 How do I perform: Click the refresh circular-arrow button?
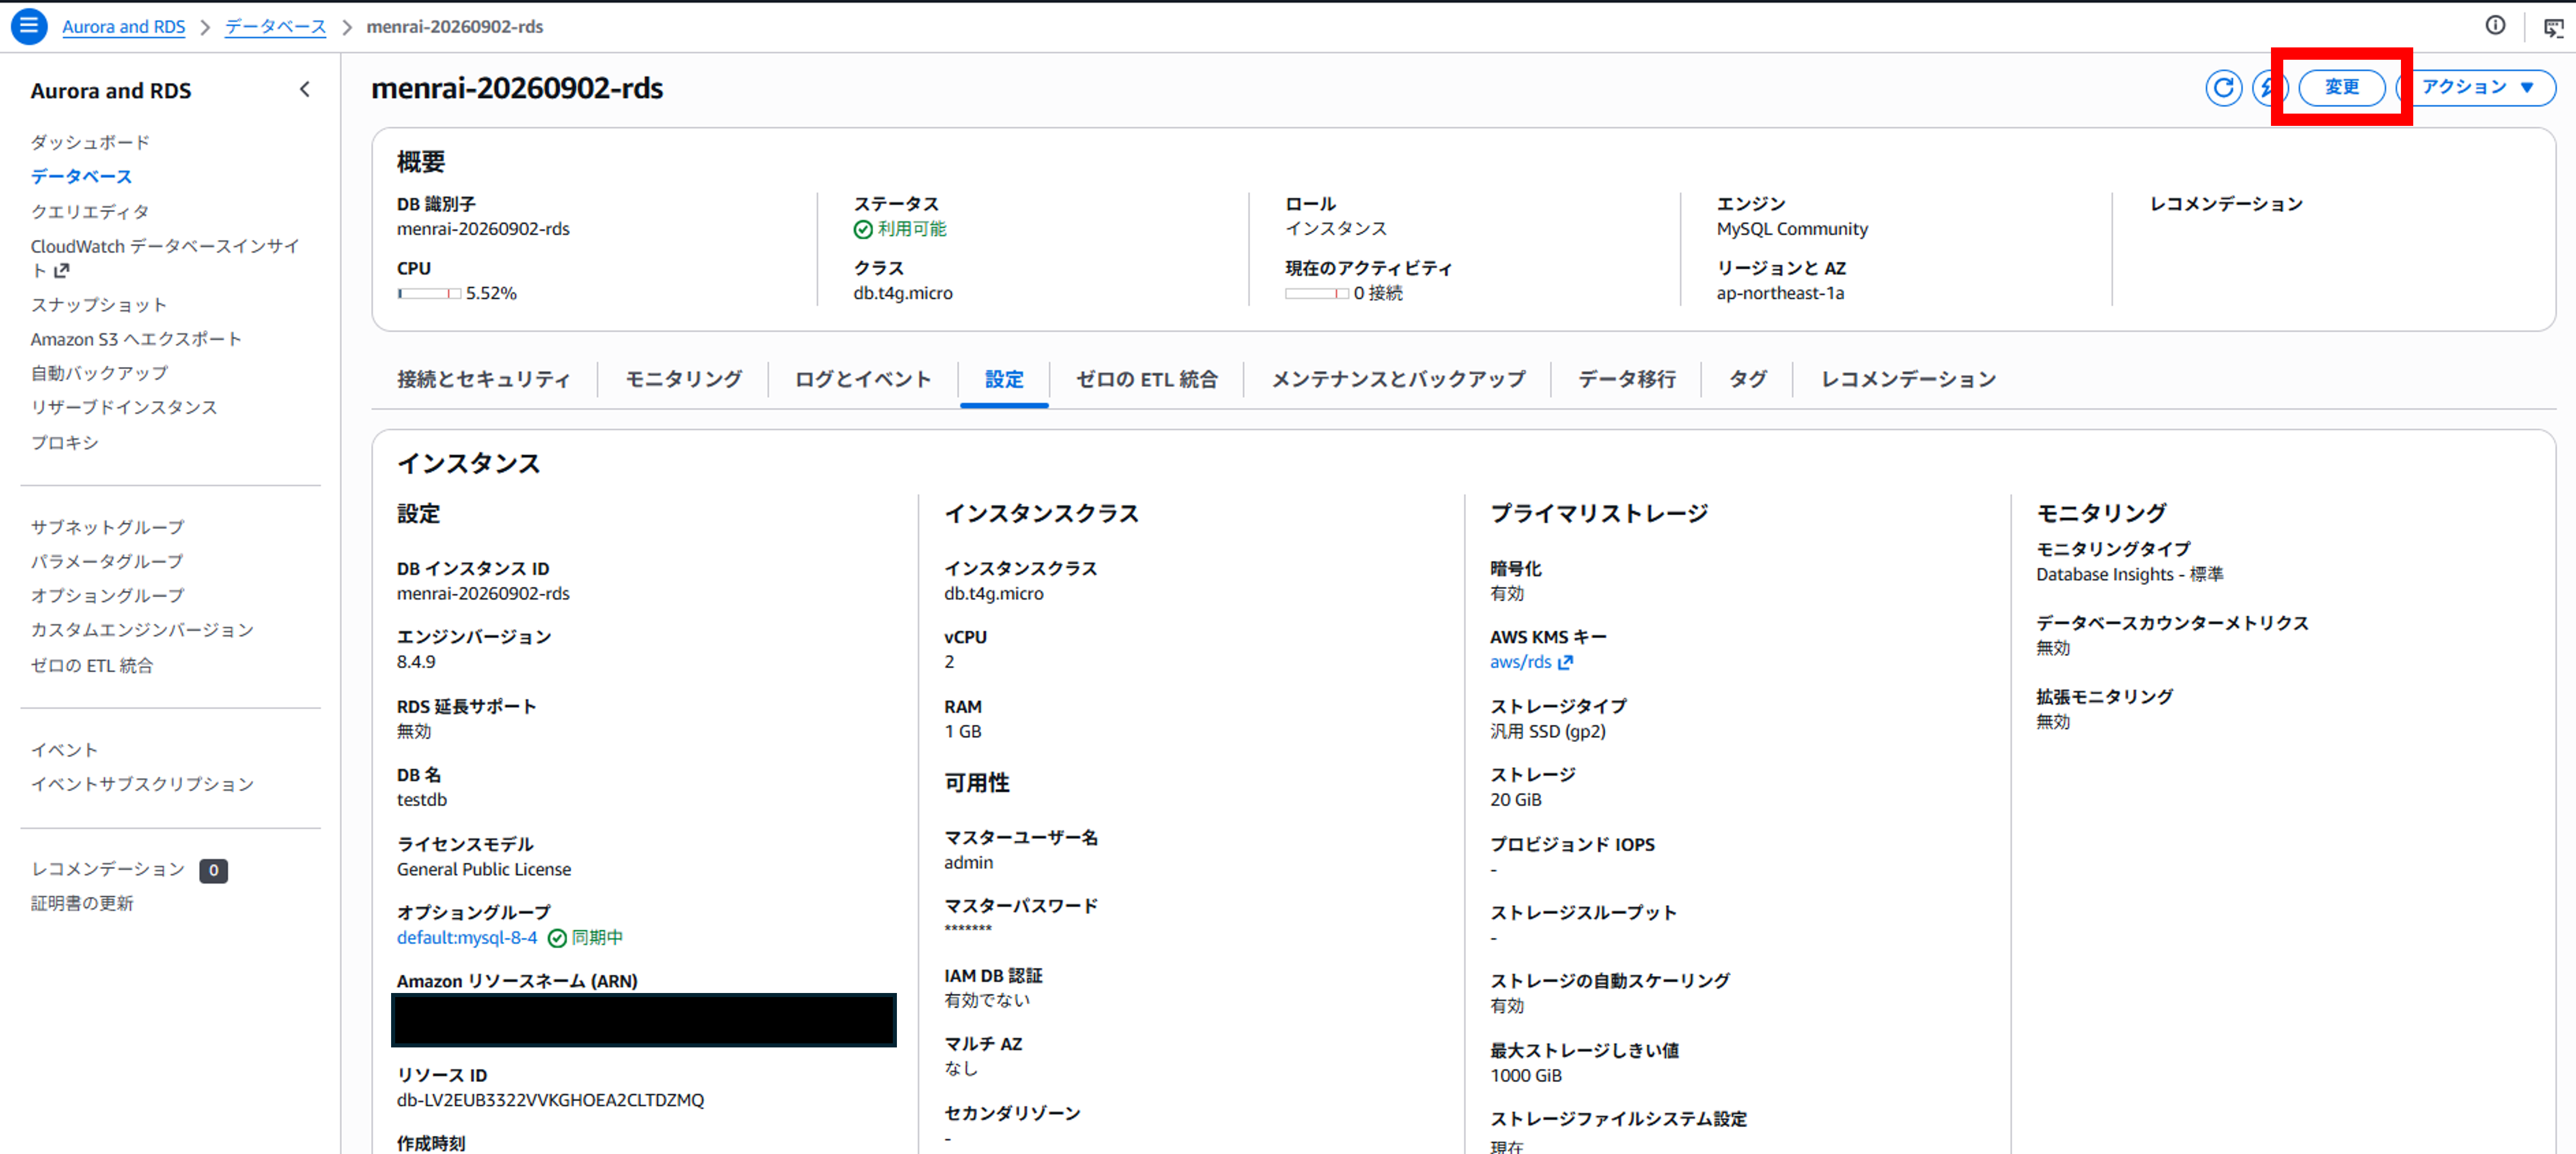2223,88
